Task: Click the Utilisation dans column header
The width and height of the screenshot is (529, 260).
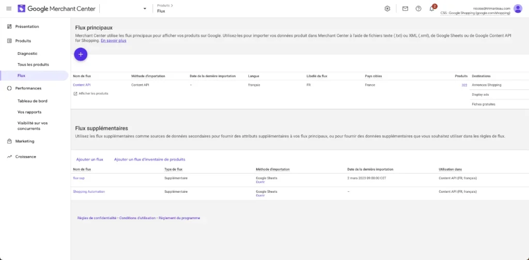Action: click(x=450, y=169)
